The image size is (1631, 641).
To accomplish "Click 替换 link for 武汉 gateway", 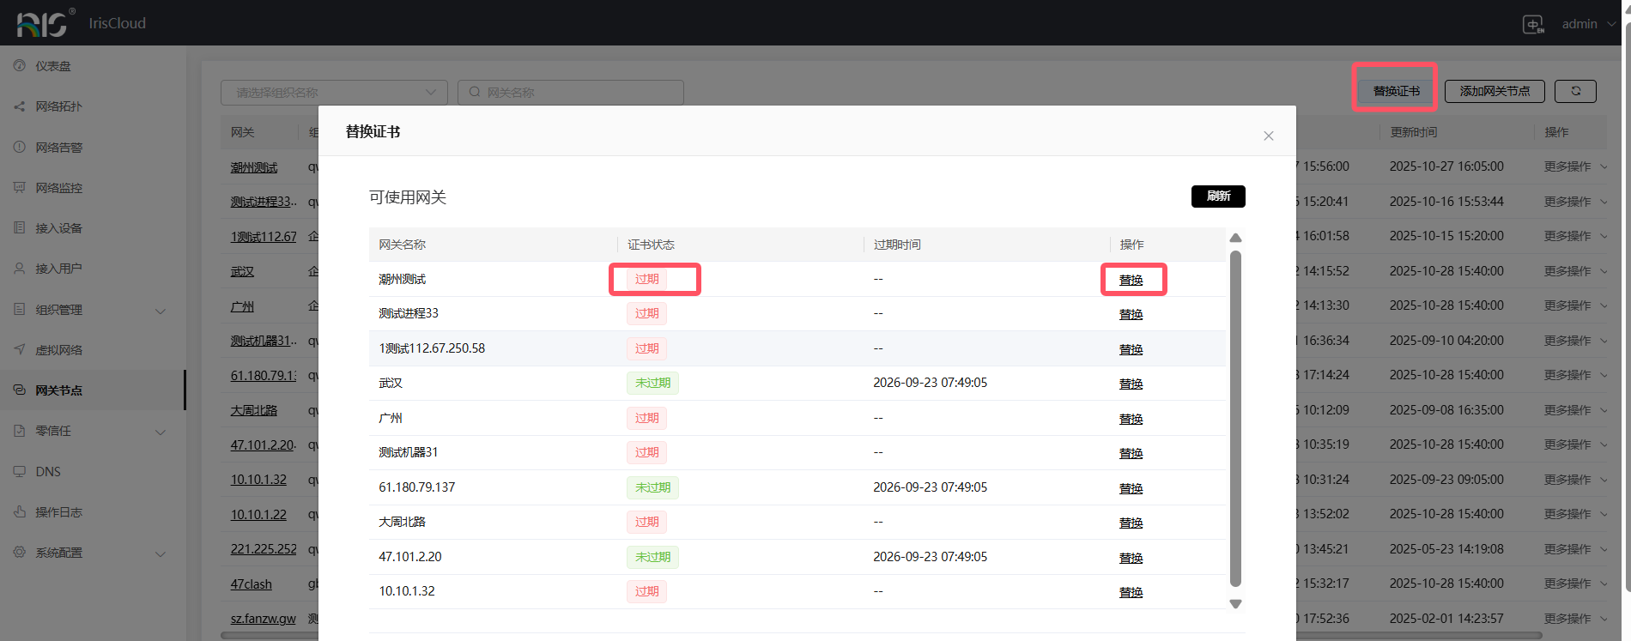I will tap(1131, 384).
